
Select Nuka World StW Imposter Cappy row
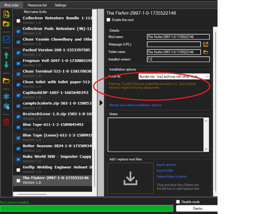pos(53,159)
